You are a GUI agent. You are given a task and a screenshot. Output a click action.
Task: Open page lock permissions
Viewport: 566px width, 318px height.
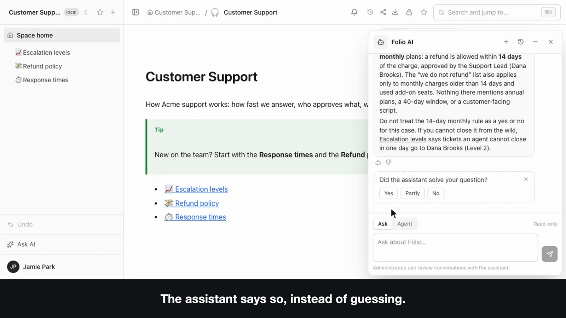409,12
